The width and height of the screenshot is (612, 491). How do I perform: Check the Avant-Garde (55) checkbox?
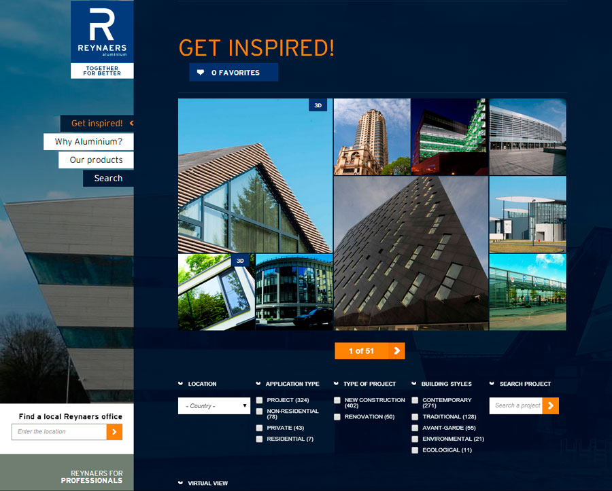[x=415, y=428]
